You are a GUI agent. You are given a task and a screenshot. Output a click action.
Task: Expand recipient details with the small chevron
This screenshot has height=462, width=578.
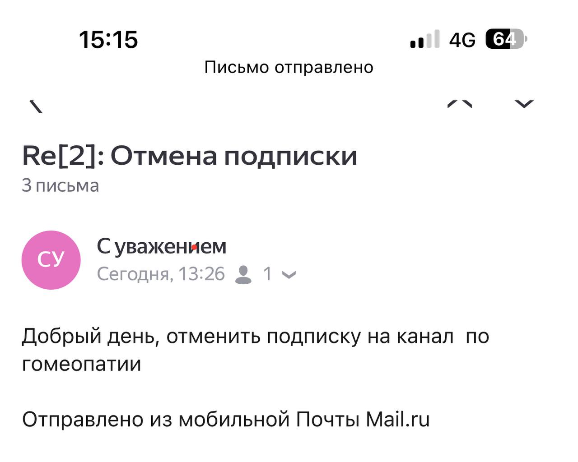pyautogui.click(x=289, y=274)
